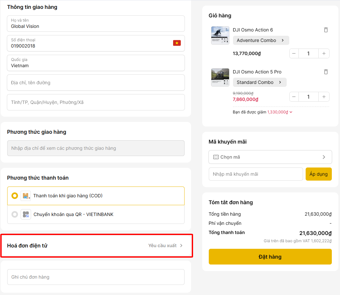Open the Adventure Combo variant selector
Screen dimensions: 340x295
pos(261,40)
